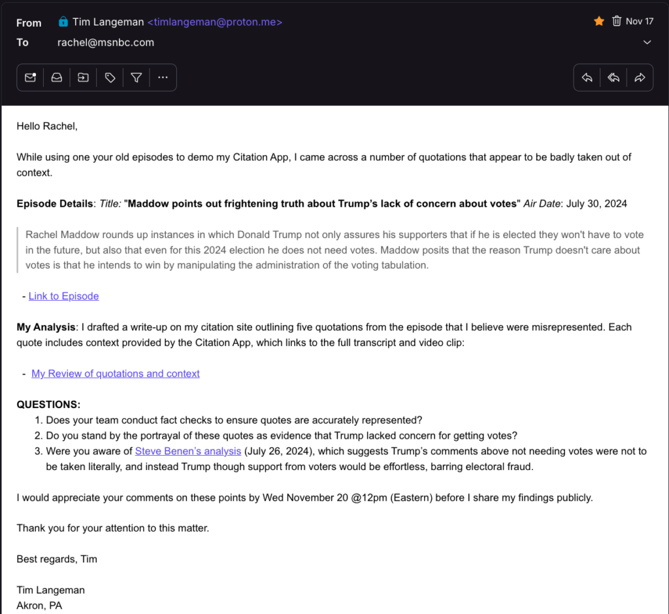Screen dimensions: 669x614
Task: Click sender address timlangeman@proton.me
Action: tap(215, 22)
